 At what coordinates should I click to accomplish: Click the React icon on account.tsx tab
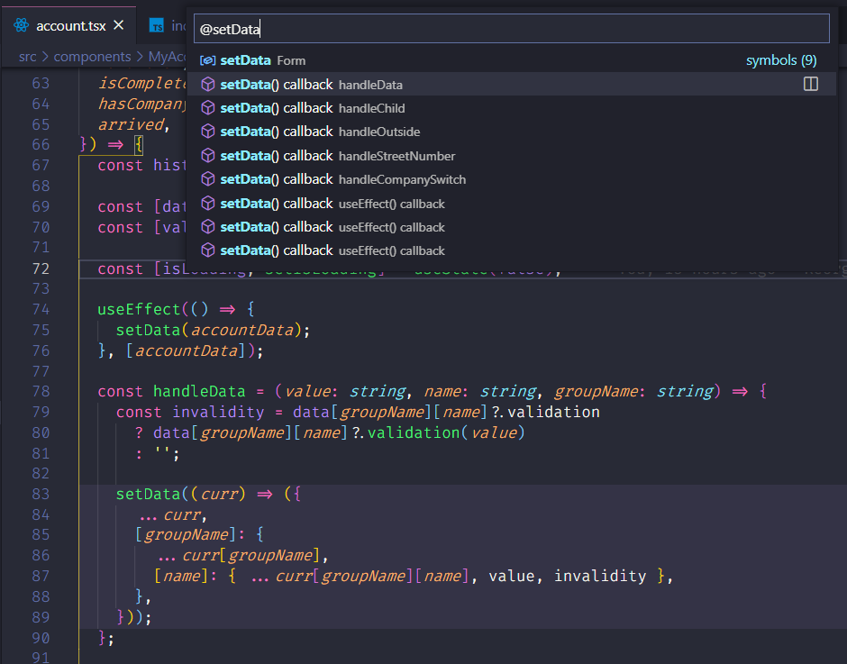tap(20, 26)
